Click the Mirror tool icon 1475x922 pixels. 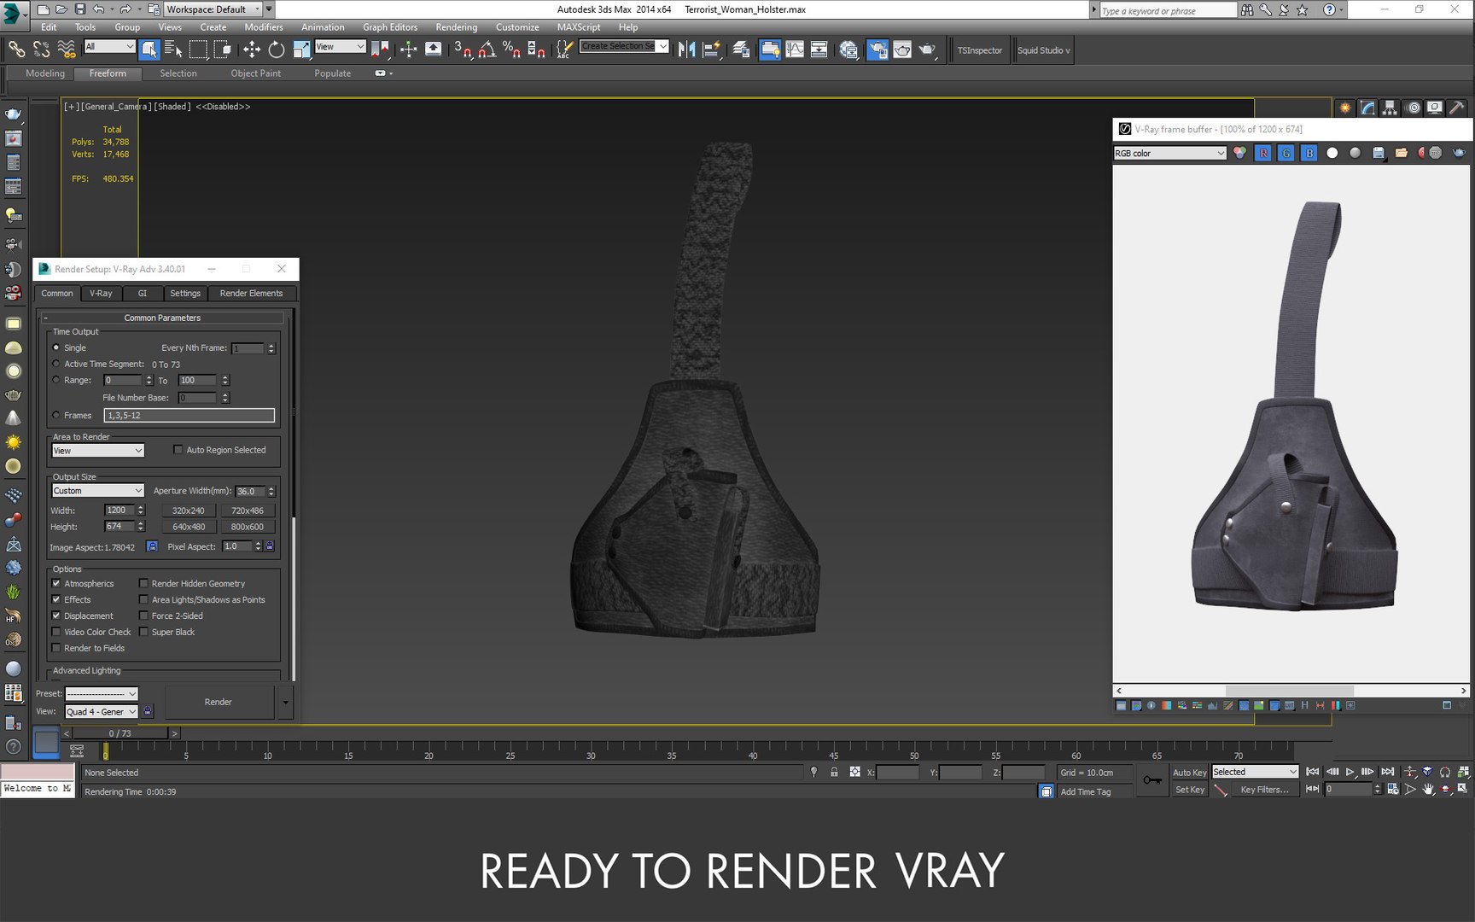[686, 50]
